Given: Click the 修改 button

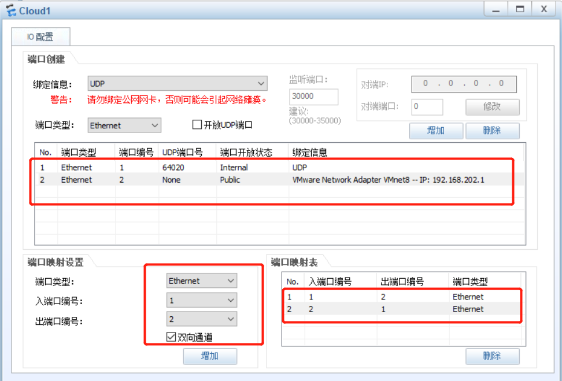Looking at the screenshot, I should (x=492, y=106).
